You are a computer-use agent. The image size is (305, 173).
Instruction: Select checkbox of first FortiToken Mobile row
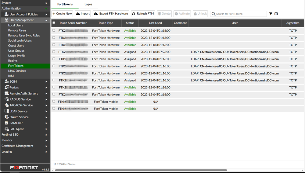(x=54, y=102)
